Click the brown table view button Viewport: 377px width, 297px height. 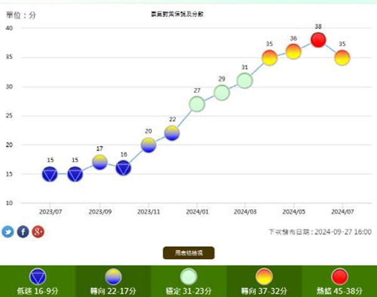(x=188, y=253)
